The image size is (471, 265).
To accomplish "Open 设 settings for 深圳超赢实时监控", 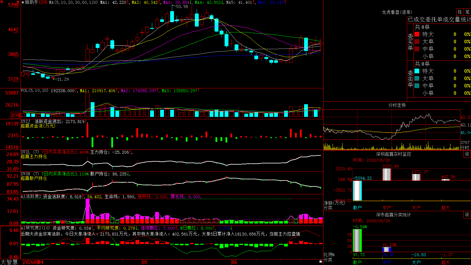I will (x=467, y=154).
